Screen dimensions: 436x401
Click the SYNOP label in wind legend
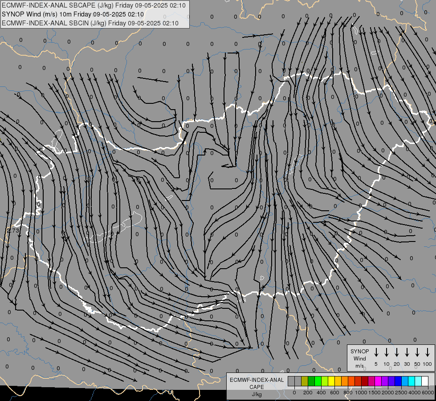(x=359, y=351)
